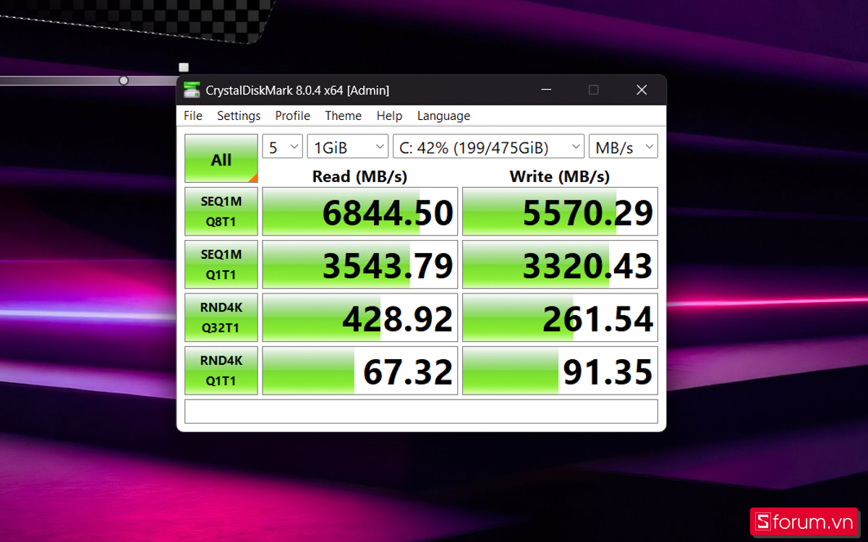Run the SEQ1M Q8T1 test
This screenshot has height=542, width=868.
(x=221, y=212)
